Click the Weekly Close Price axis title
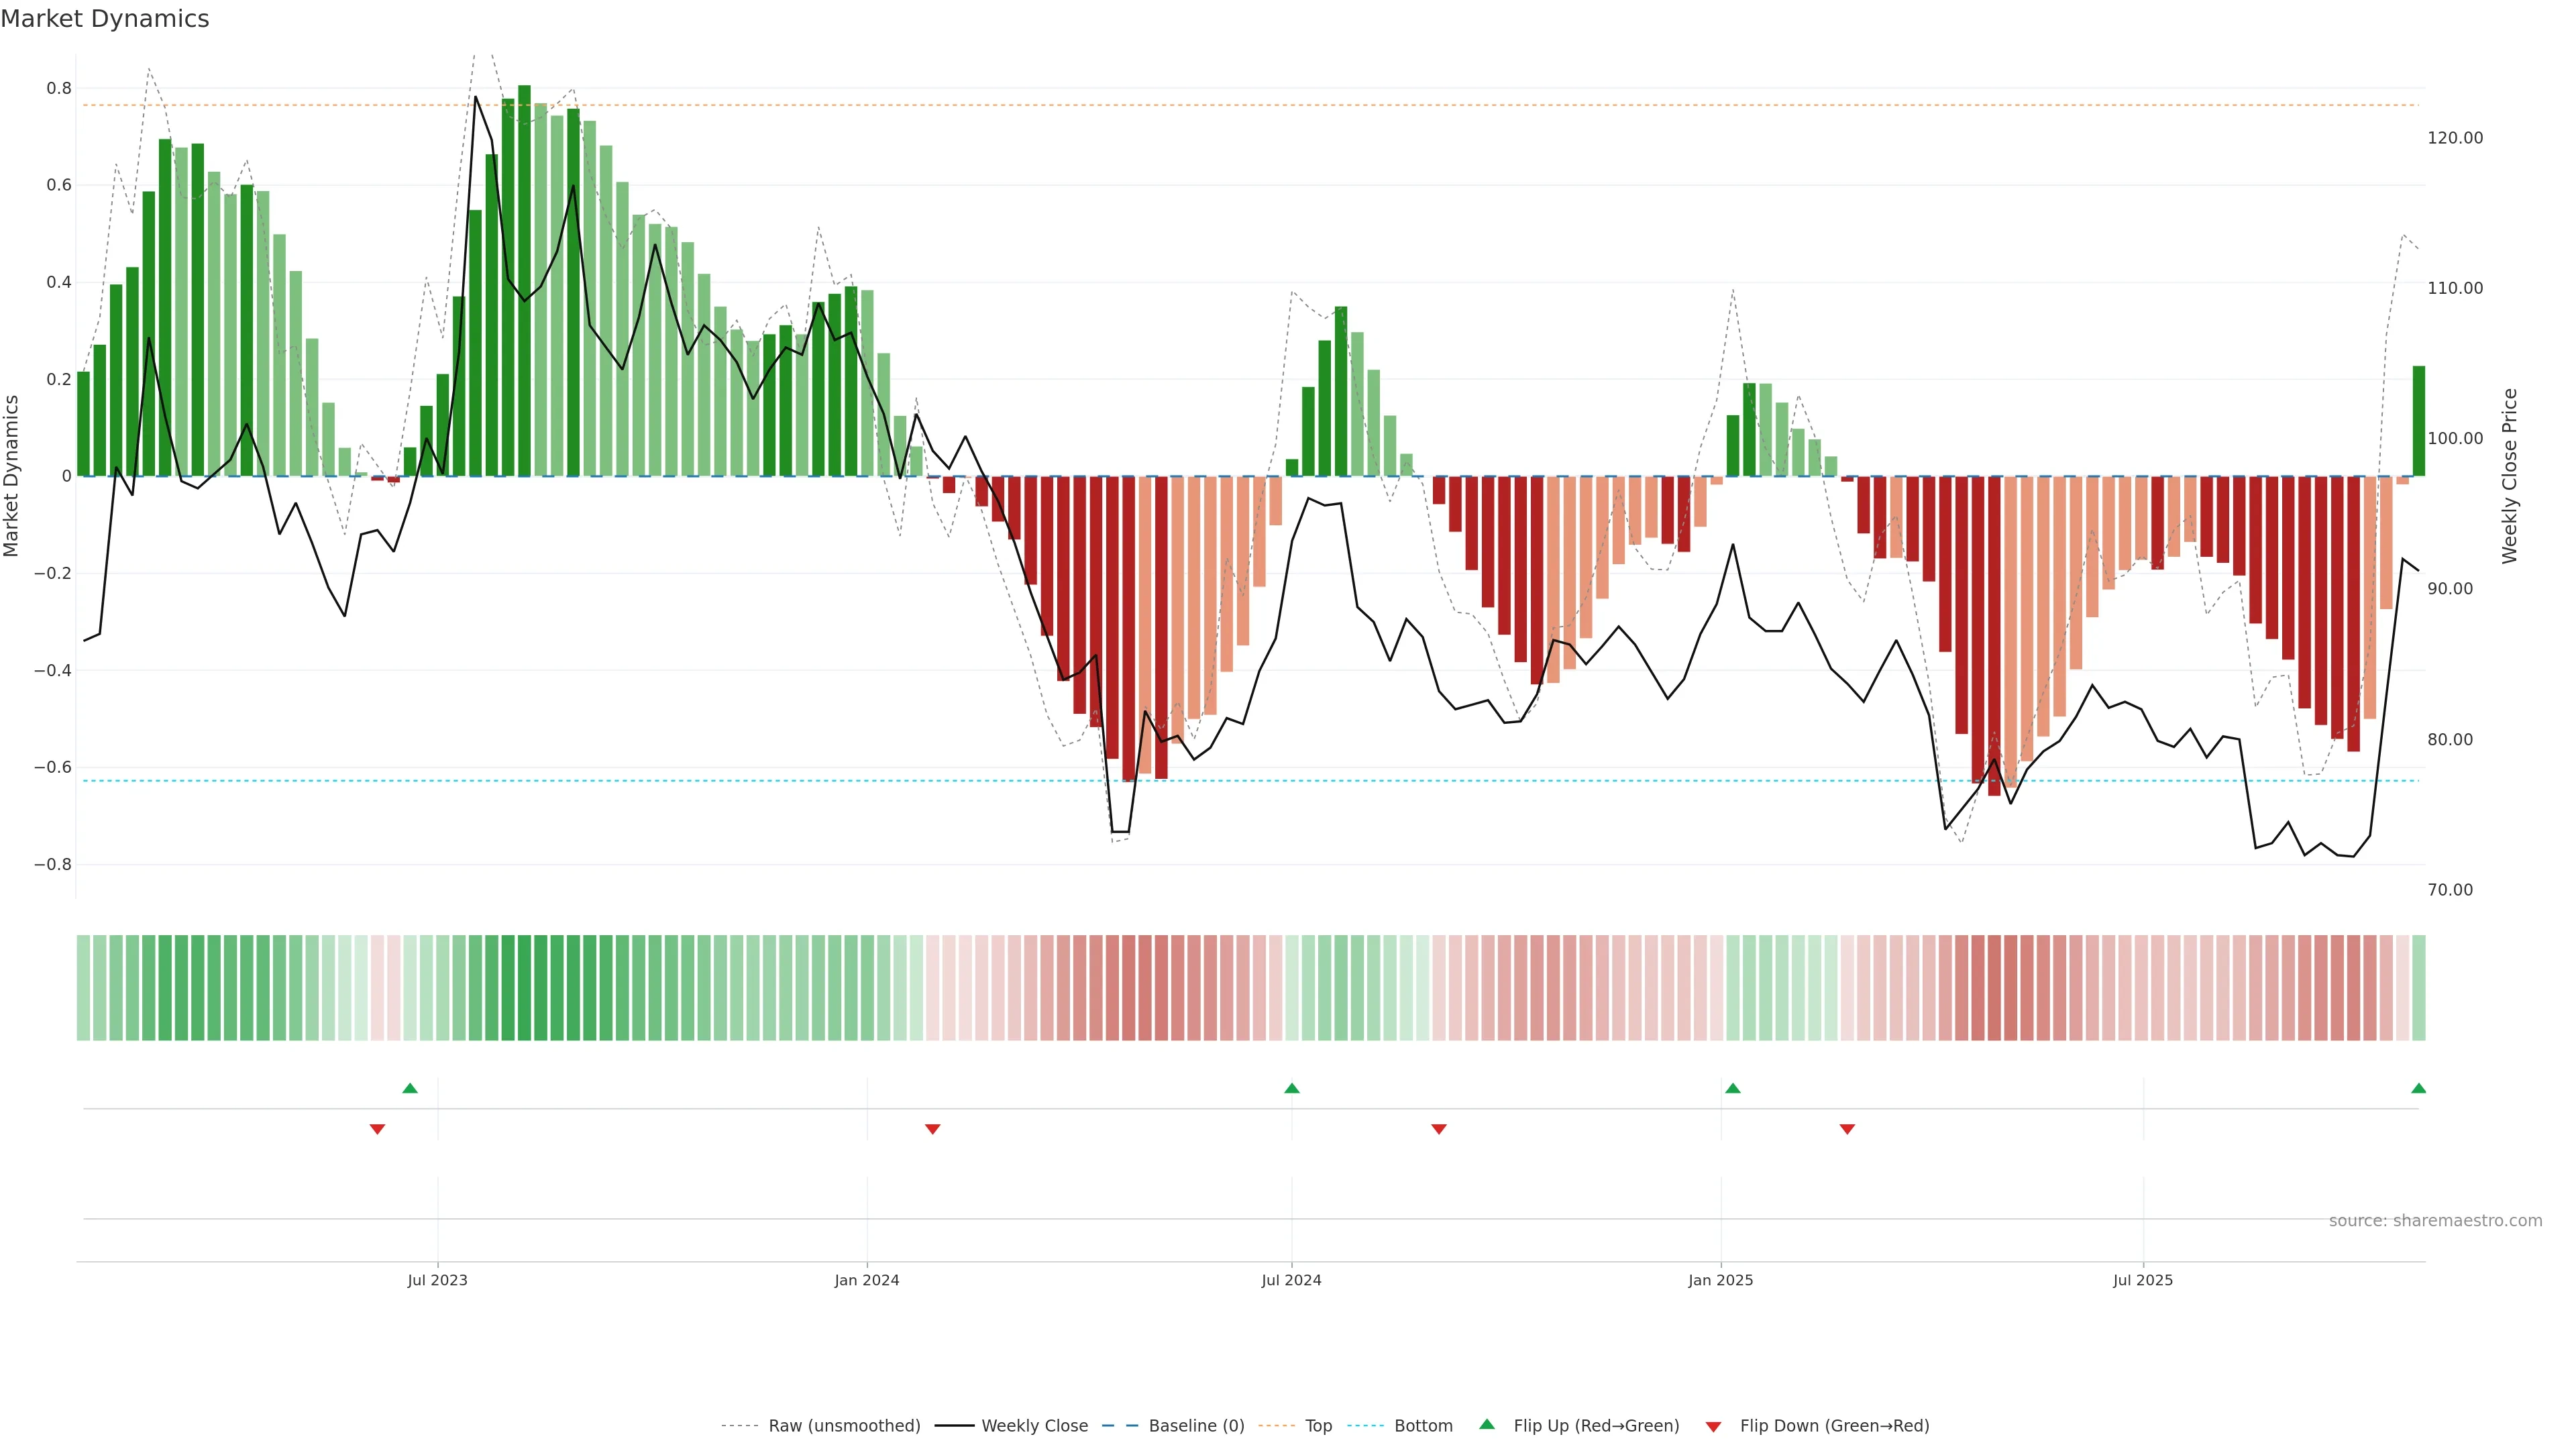This screenshot has width=2576, height=1449. pyautogui.click(x=2509, y=476)
